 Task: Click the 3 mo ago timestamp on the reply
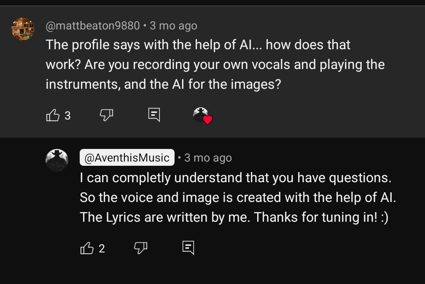207,157
